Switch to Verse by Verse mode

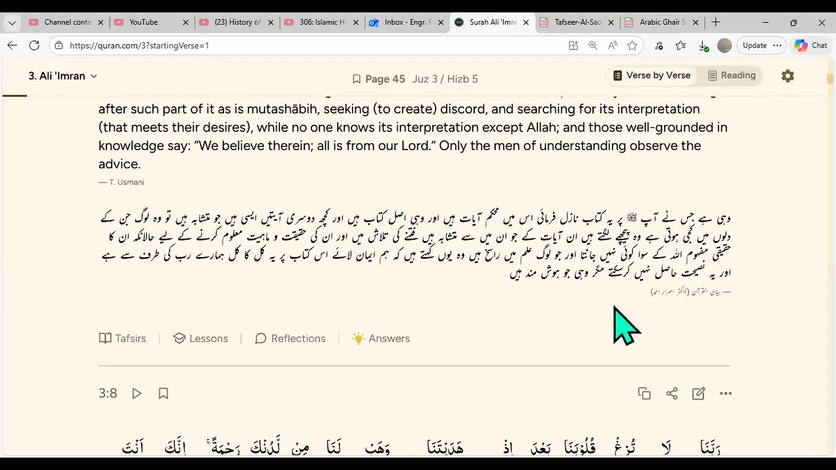[651, 76]
